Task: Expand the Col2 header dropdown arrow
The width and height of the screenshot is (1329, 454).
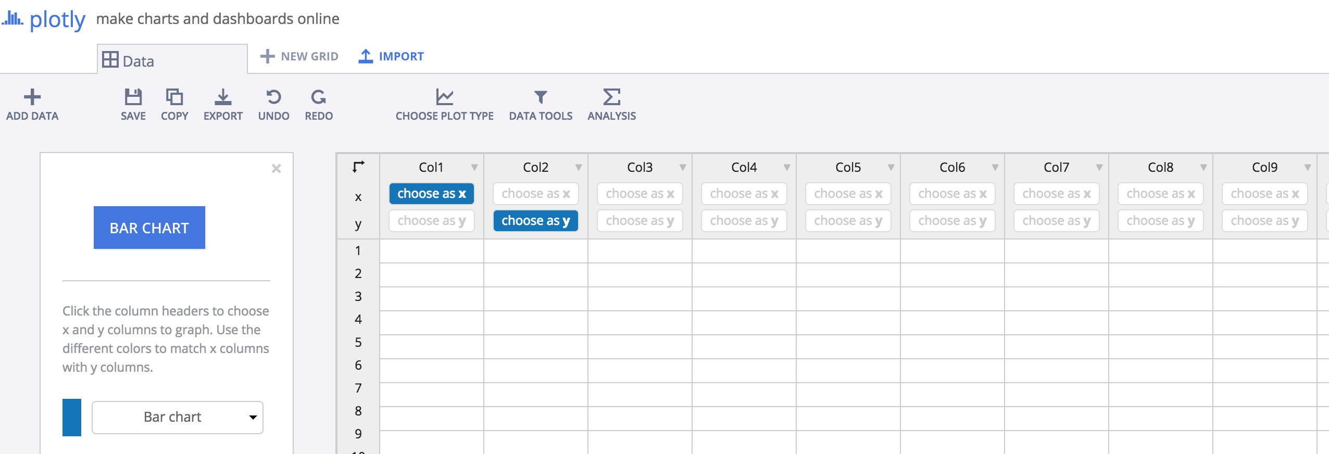Action: point(579,167)
